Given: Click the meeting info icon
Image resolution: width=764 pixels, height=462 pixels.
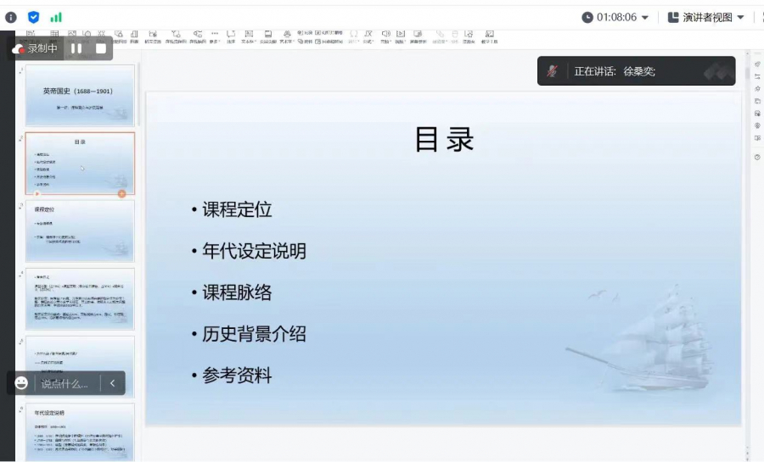Looking at the screenshot, I should 11,17.
